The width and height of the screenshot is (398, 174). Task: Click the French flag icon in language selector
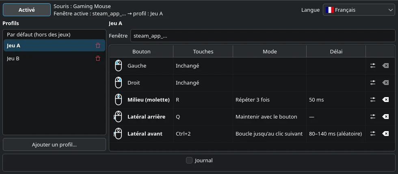tap(329, 10)
